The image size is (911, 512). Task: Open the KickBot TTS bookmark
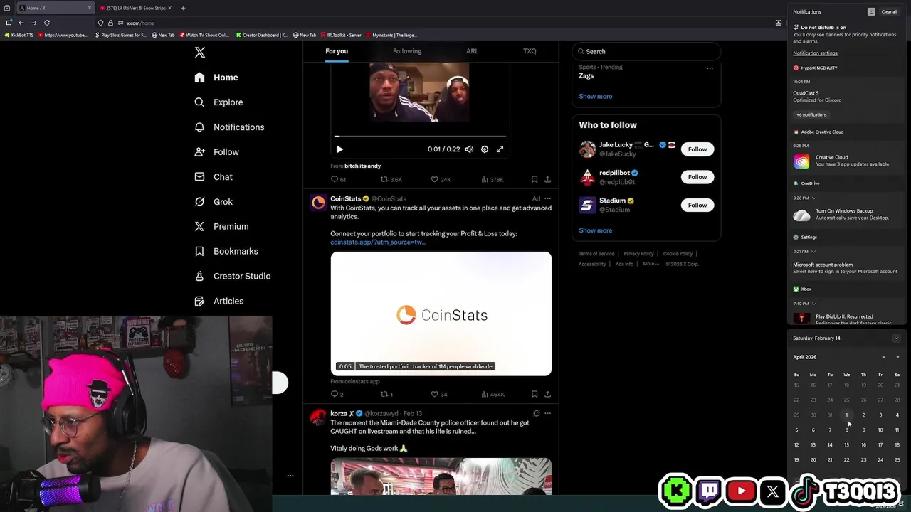pos(19,35)
